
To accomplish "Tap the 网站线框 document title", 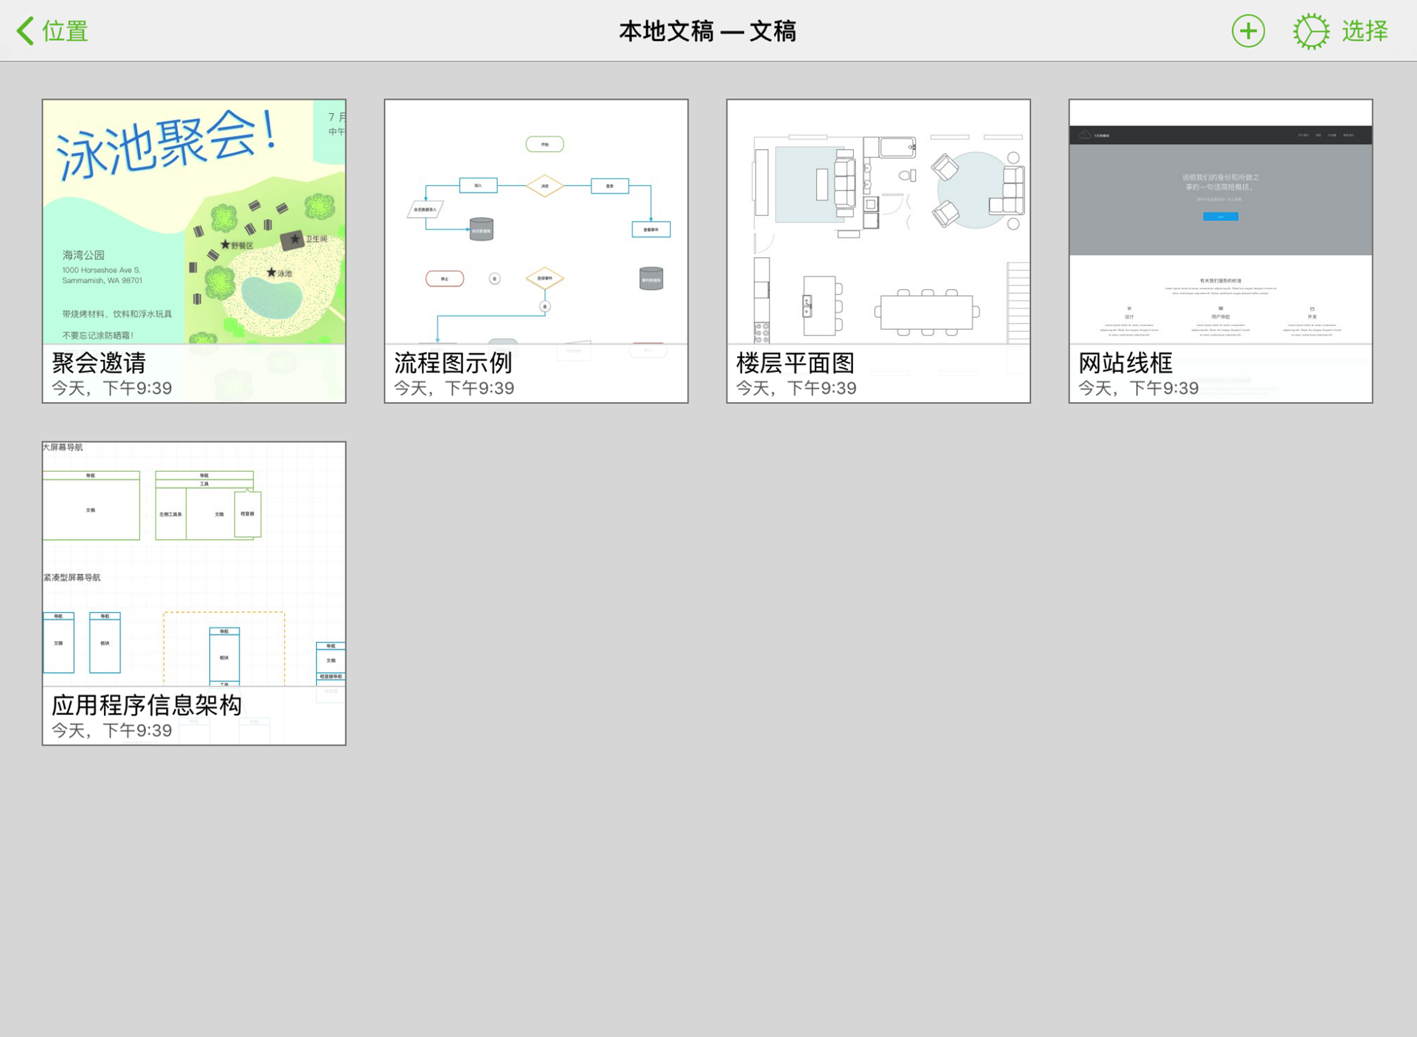I will pos(1125,363).
